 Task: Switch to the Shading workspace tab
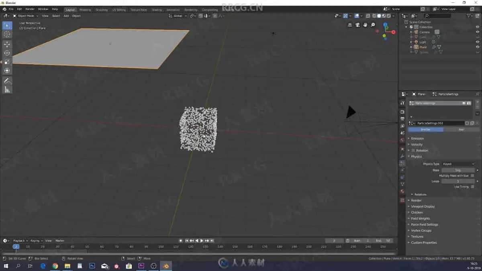pos(157,10)
